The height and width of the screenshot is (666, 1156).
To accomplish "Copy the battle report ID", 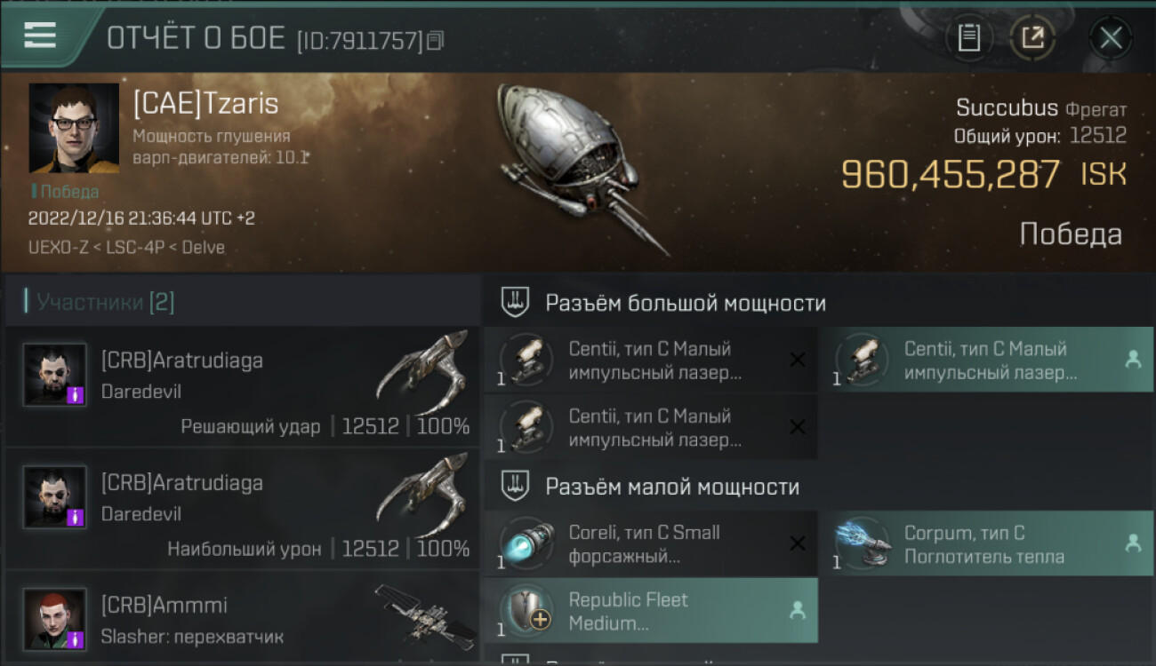I will (x=435, y=41).
